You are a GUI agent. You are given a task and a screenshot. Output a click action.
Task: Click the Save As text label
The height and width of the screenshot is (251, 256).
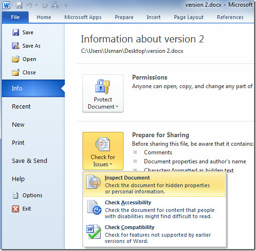point(31,46)
